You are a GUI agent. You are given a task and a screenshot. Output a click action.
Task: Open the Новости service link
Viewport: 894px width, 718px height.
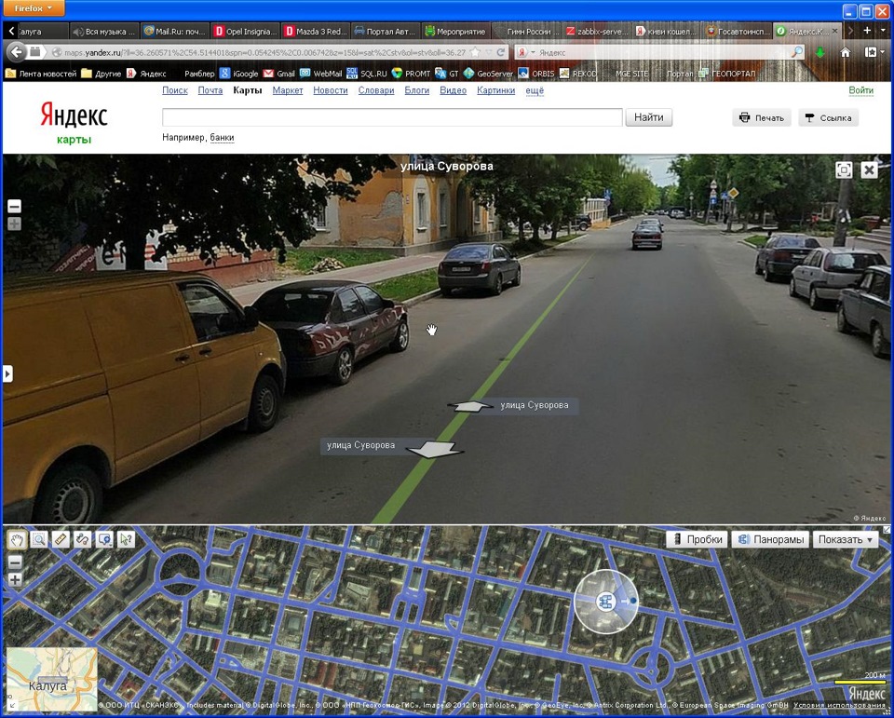(x=330, y=90)
